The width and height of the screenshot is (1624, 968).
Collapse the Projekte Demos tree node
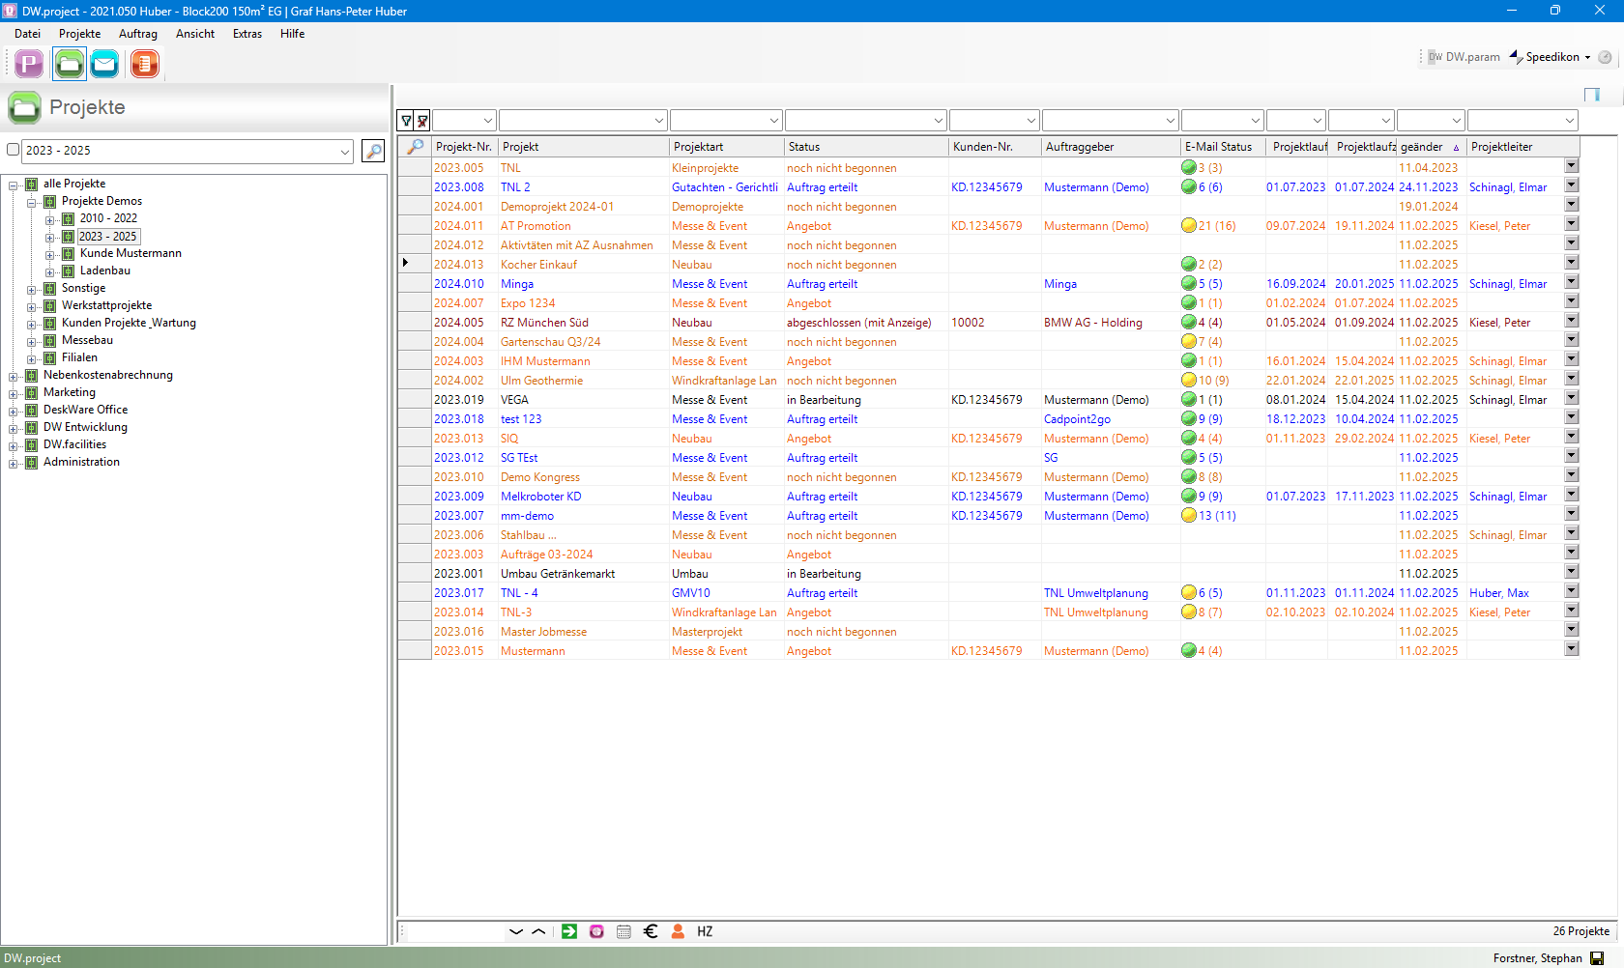32,202
